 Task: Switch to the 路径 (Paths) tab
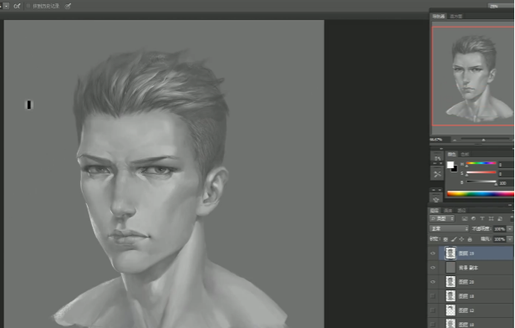pos(461,210)
